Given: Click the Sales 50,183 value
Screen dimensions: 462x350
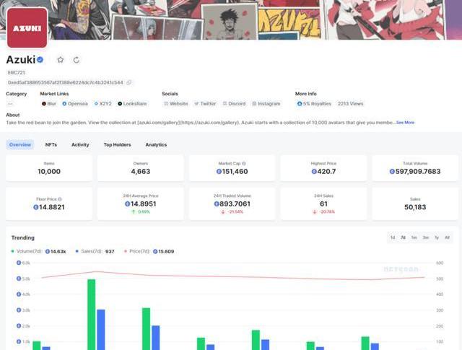Looking at the screenshot, I should 415,207.
